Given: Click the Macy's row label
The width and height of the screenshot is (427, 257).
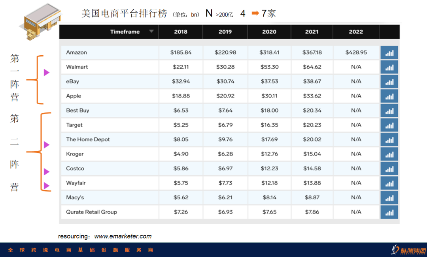Looking at the screenshot, I should 75,197.
